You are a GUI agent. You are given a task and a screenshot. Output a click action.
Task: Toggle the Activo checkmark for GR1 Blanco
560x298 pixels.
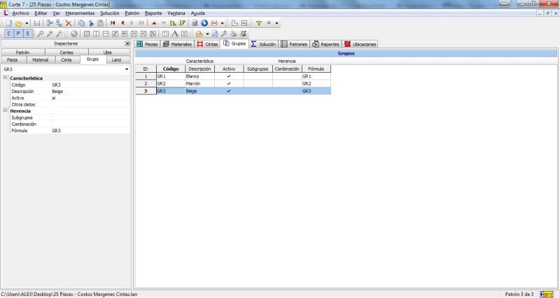[229, 76]
